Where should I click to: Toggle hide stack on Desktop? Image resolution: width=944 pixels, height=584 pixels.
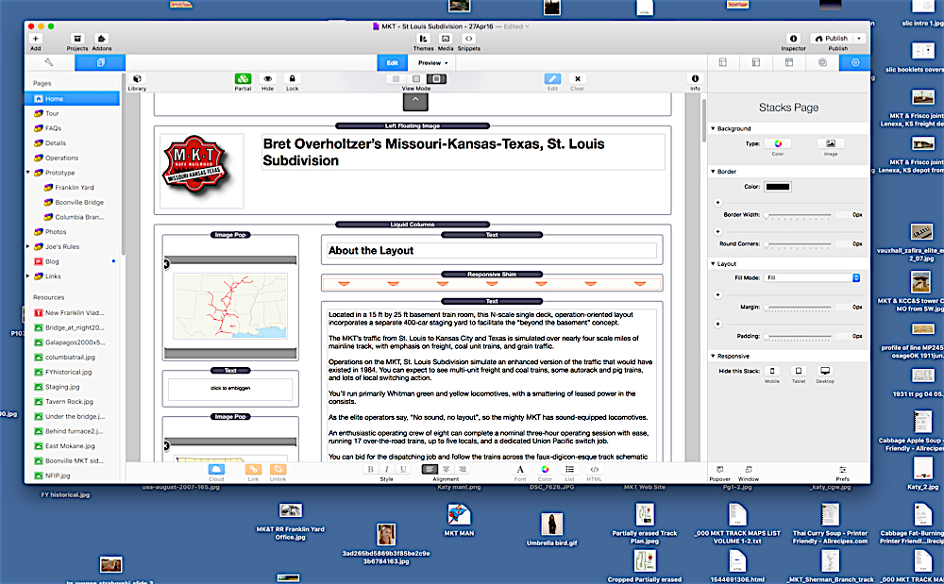pyautogui.click(x=825, y=371)
